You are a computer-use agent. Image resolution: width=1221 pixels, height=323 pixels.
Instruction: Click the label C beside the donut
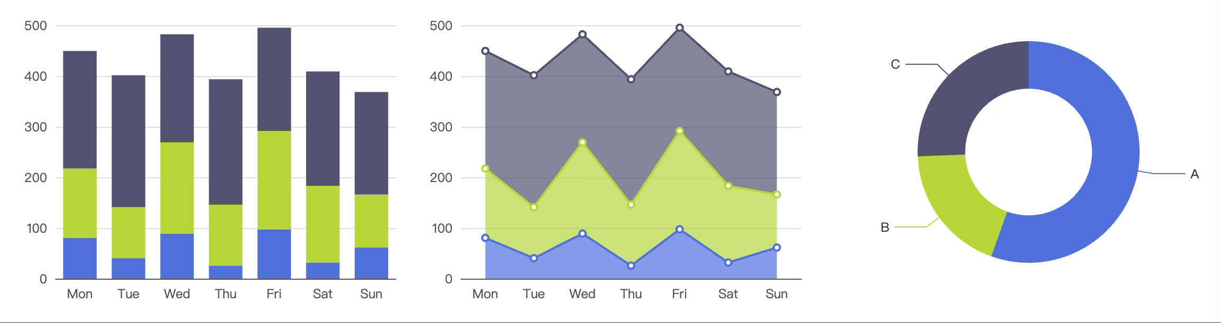click(x=895, y=64)
